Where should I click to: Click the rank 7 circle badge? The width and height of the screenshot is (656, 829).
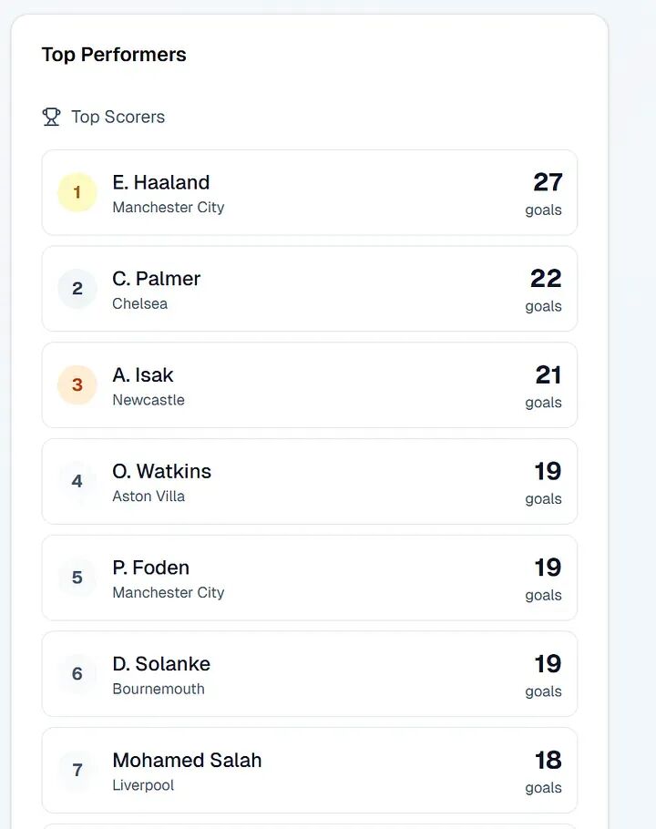[x=77, y=770]
